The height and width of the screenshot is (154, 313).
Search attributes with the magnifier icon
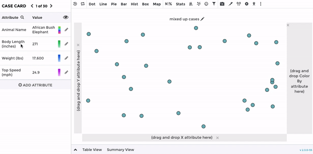tap(22, 17)
